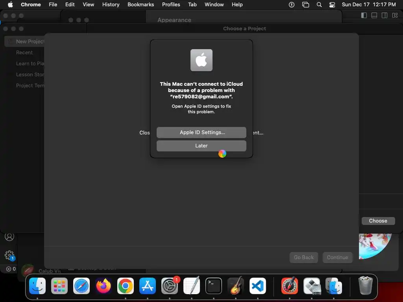Click the errors count in status bar
The width and height of the screenshot is (403, 302).
[11, 269]
